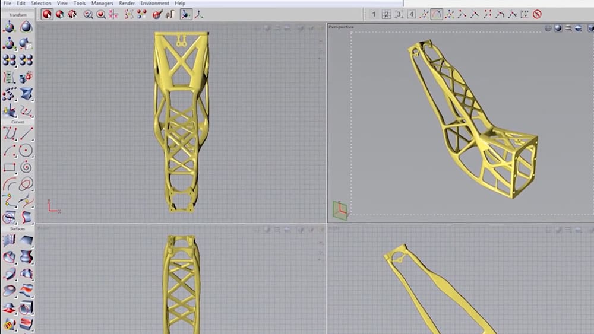Screen dimensions: 594x334
Task: Collapse the Surfaces tool section header
Action: point(18,229)
